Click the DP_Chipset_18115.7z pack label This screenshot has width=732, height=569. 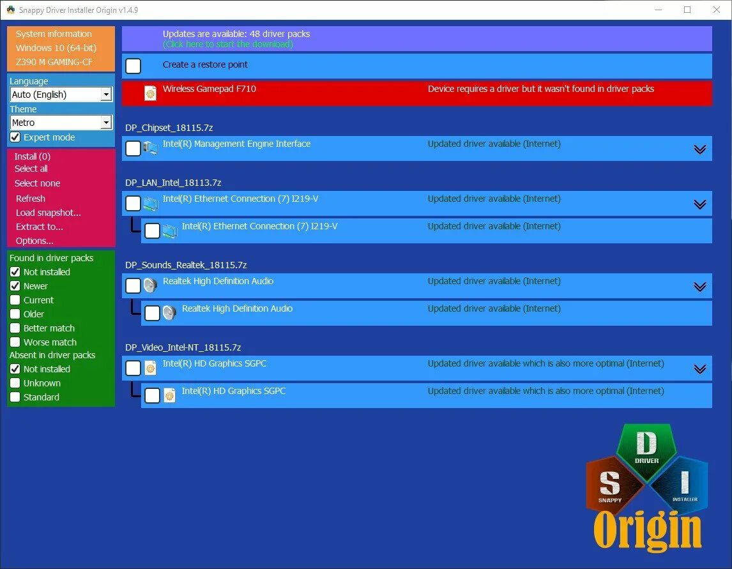coord(169,128)
